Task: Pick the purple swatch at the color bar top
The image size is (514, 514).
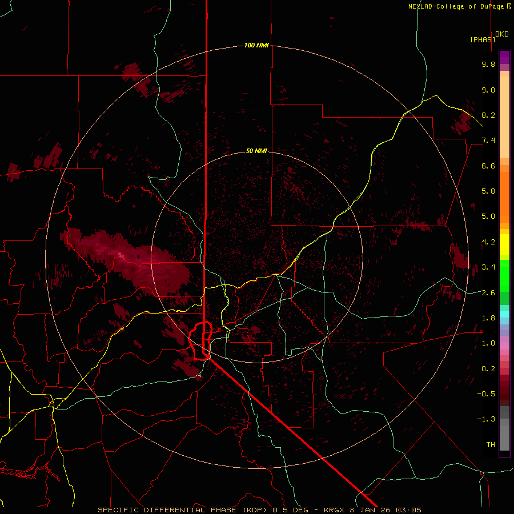Action: coord(504,57)
